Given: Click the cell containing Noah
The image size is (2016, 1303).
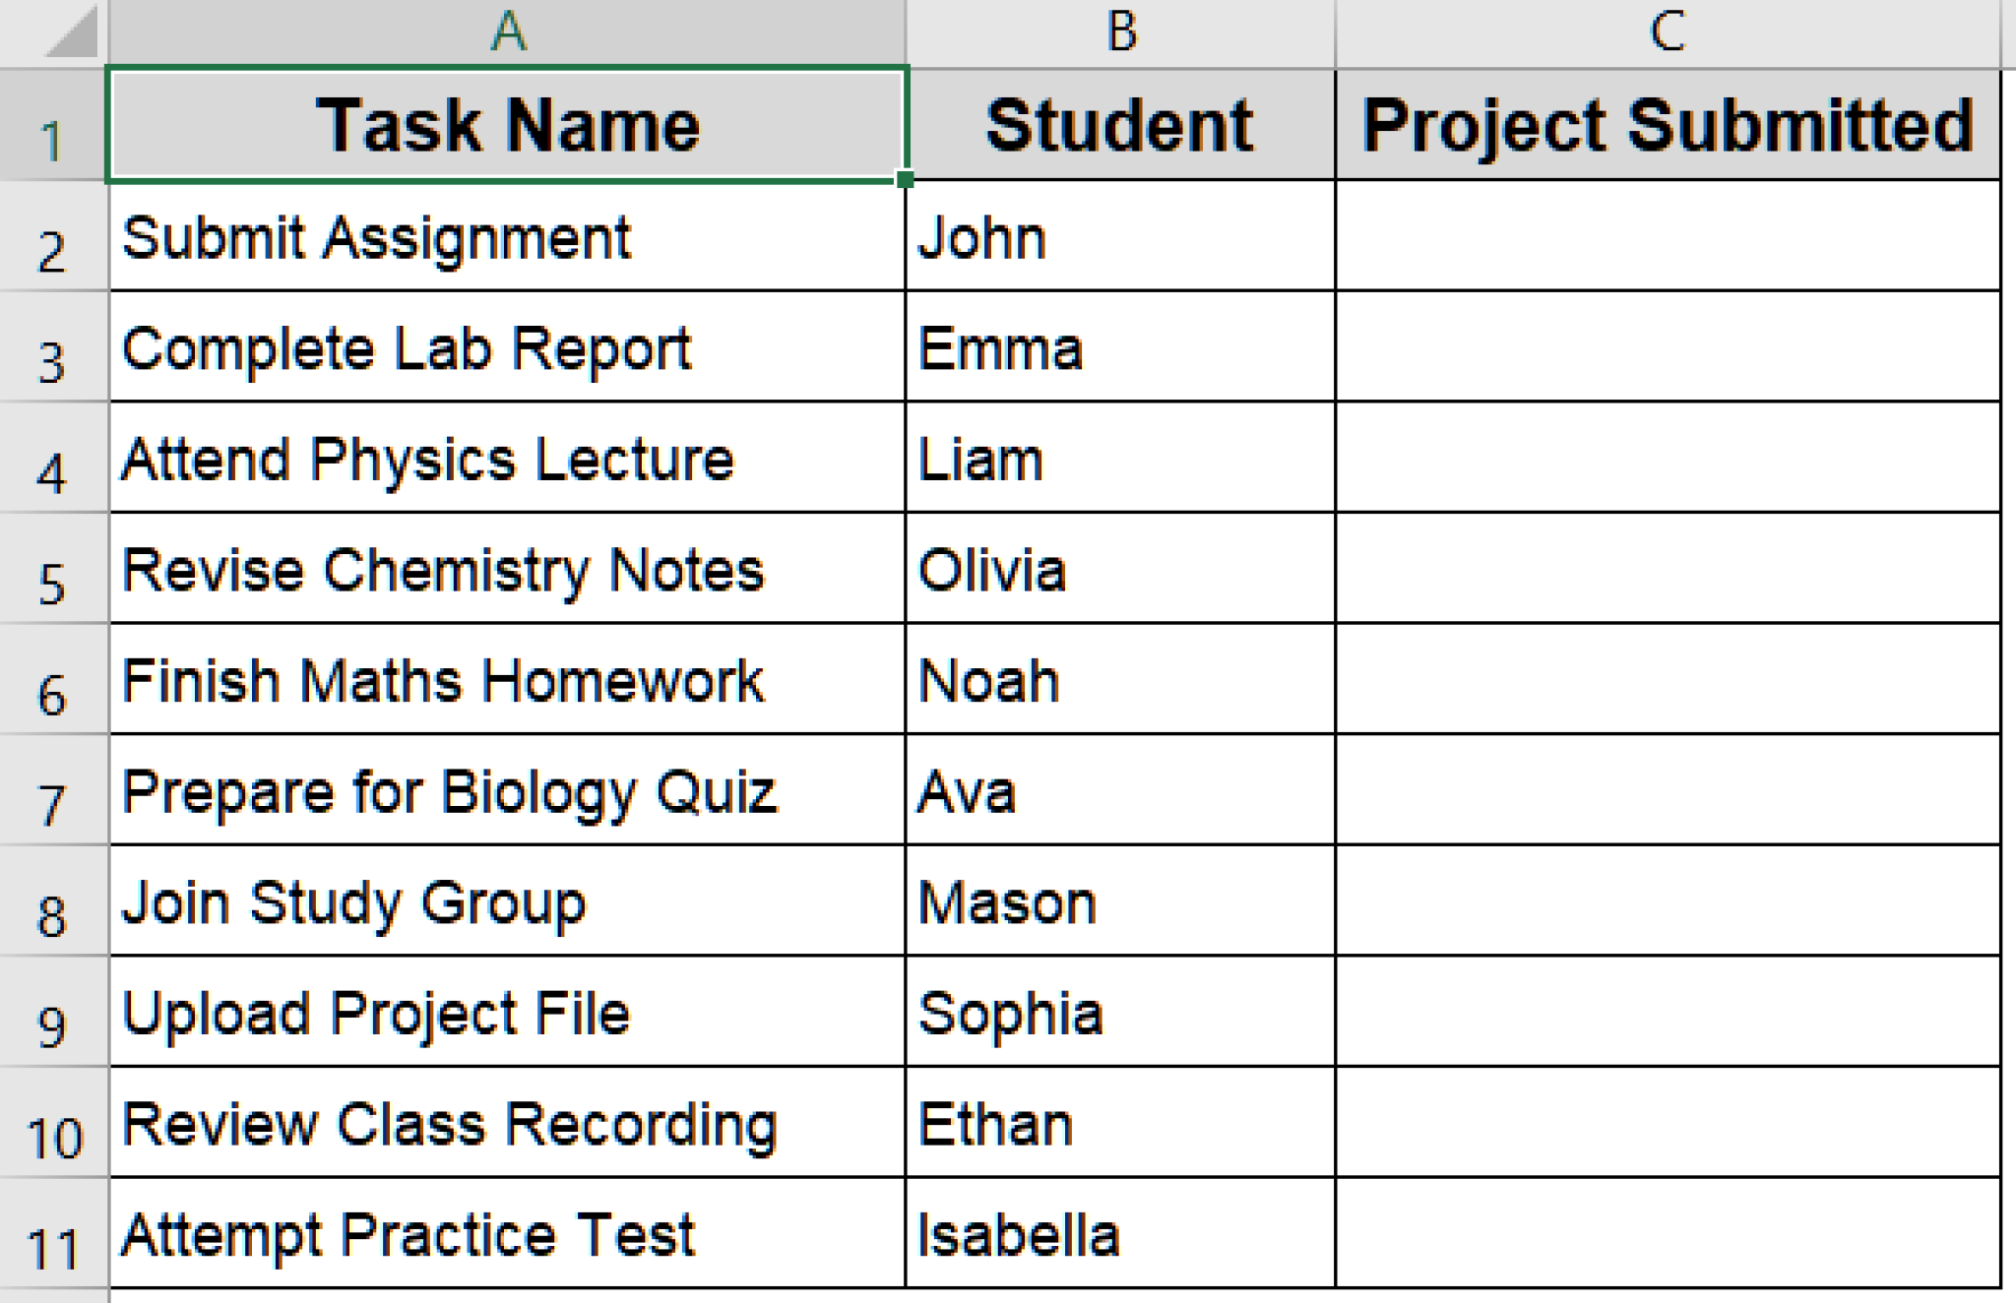Looking at the screenshot, I should pos(1120,680).
